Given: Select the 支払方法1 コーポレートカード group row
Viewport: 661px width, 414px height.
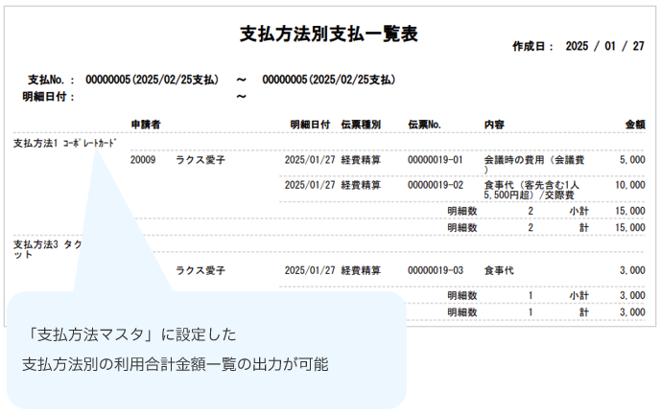Looking at the screenshot, I should [64, 143].
